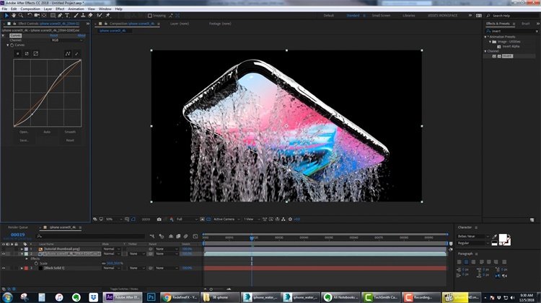
Task: Switch to the Render Queue tab
Action: [x=18, y=227]
